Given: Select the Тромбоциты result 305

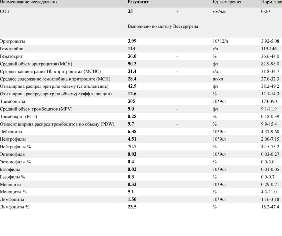Looking at the screenshot, I should pyautogui.click(x=131, y=101).
